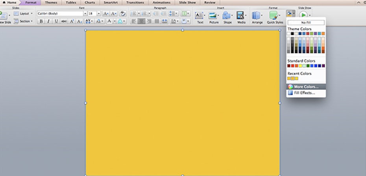The width and height of the screenshot is (366, 176).
Task: Open Fill Effects option
Action: pos(304,93)
